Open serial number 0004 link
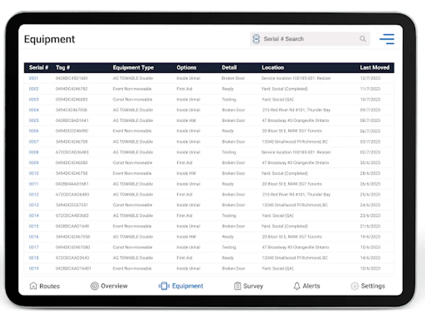The width and height of the screenshot is (425, 318). coord(34,110)
